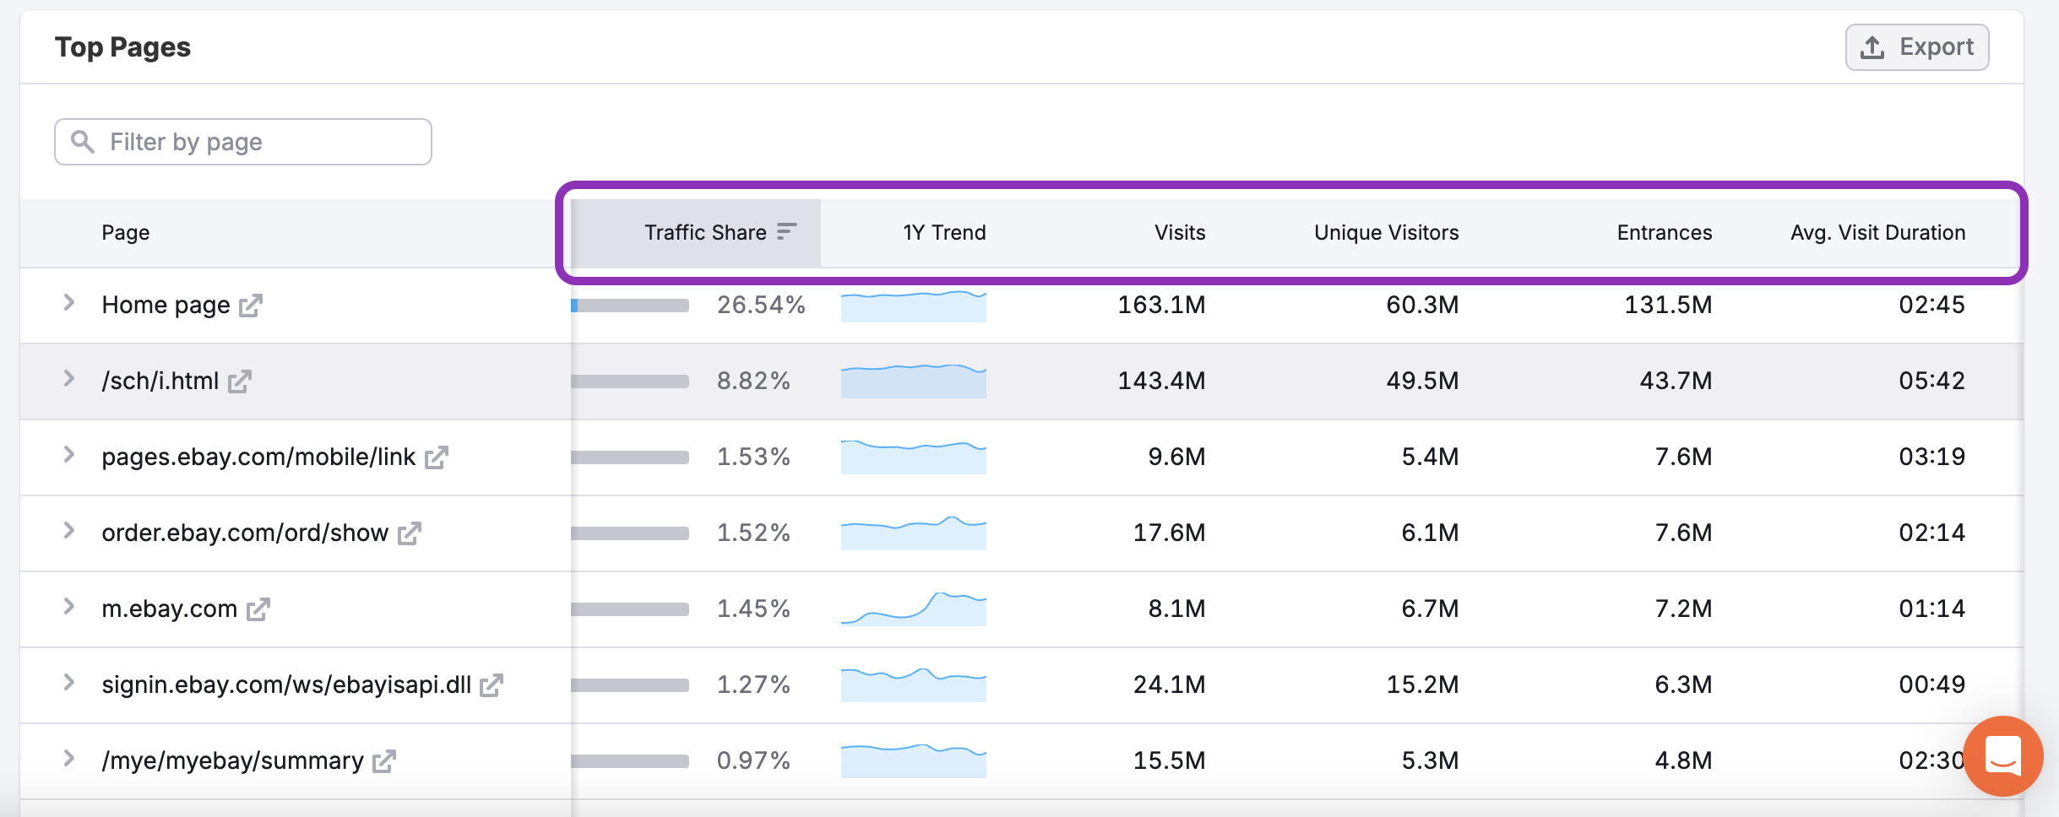
Task: Sort by Unique Visitors column header
Action: point(1384,232)
